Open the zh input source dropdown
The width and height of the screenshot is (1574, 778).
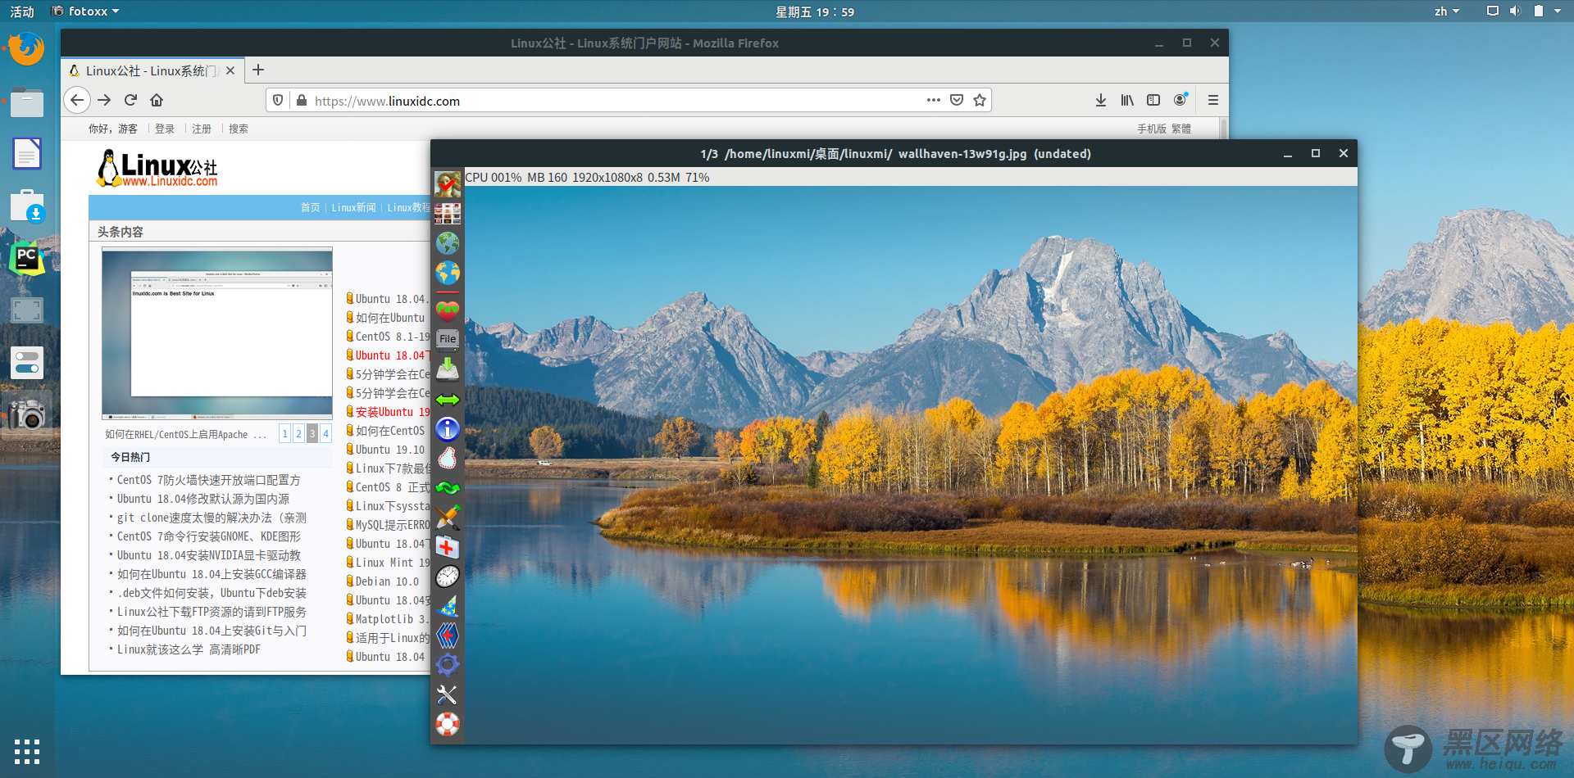(1447, 11)
